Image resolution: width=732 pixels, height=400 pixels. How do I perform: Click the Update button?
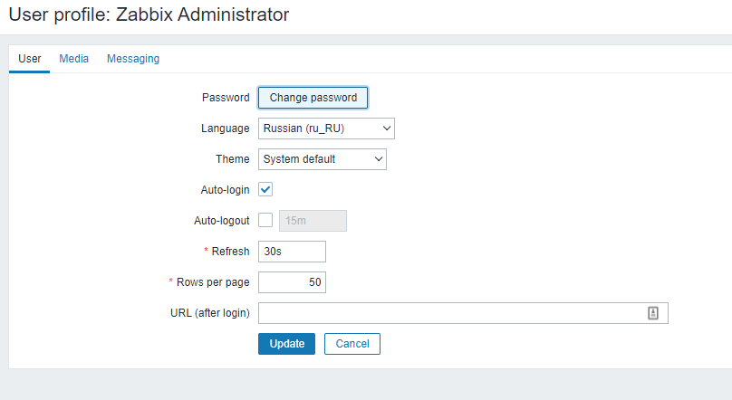tap(286, 344)
